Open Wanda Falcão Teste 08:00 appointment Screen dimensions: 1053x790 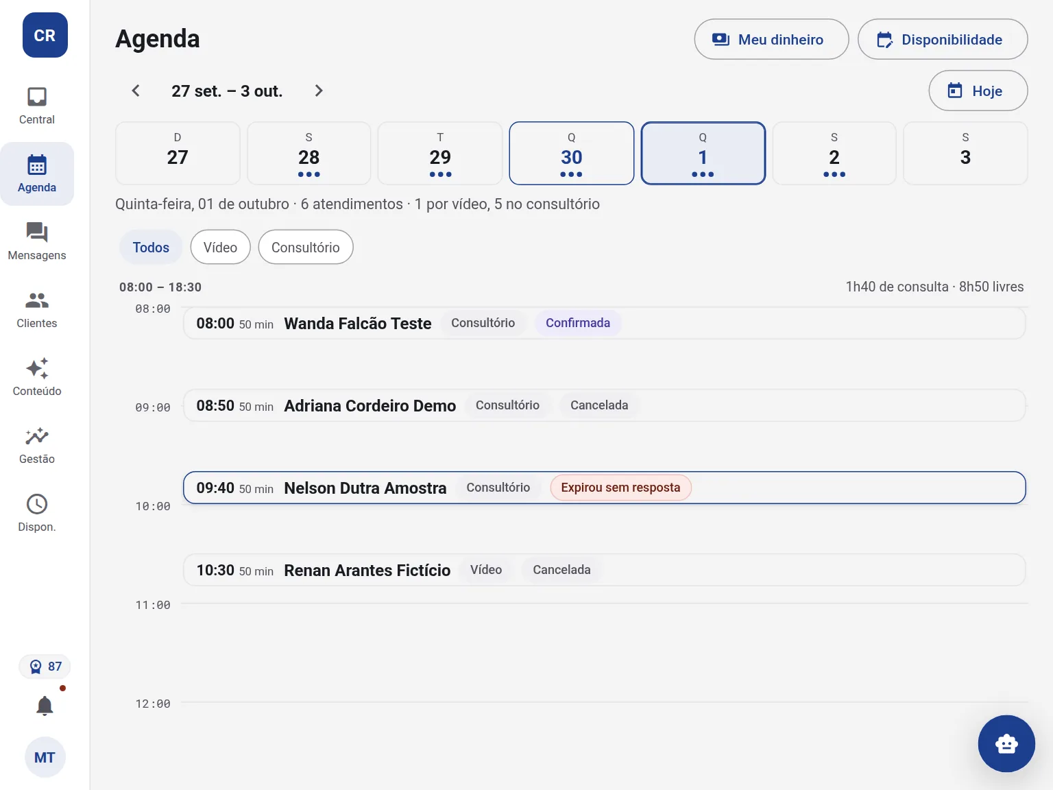point(605,323)
